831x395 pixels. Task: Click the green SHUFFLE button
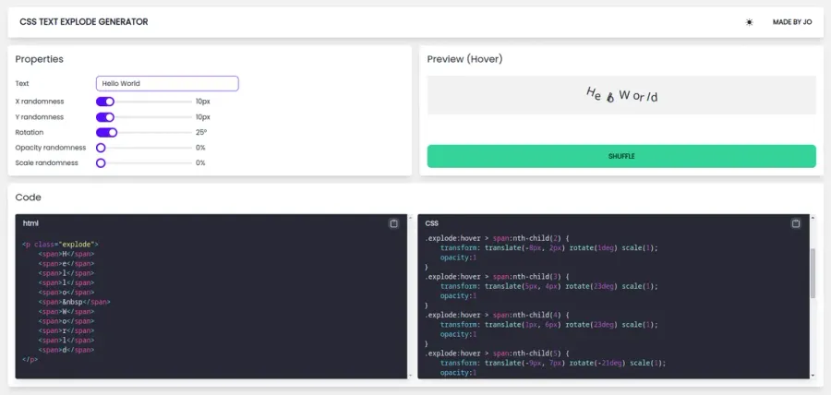click(621, 156)
